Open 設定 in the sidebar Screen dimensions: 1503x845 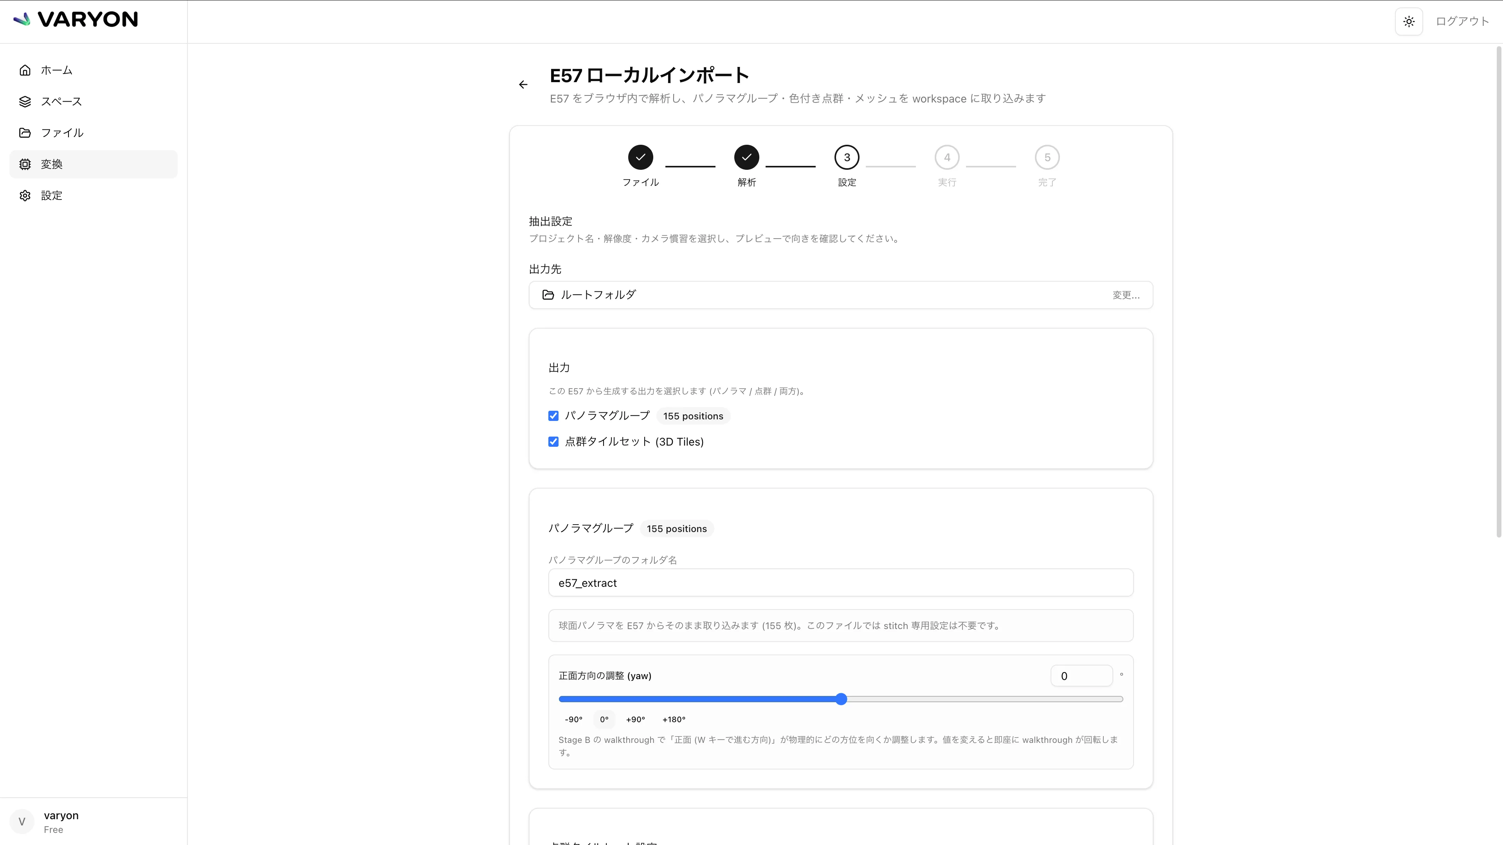click(94, 195)
